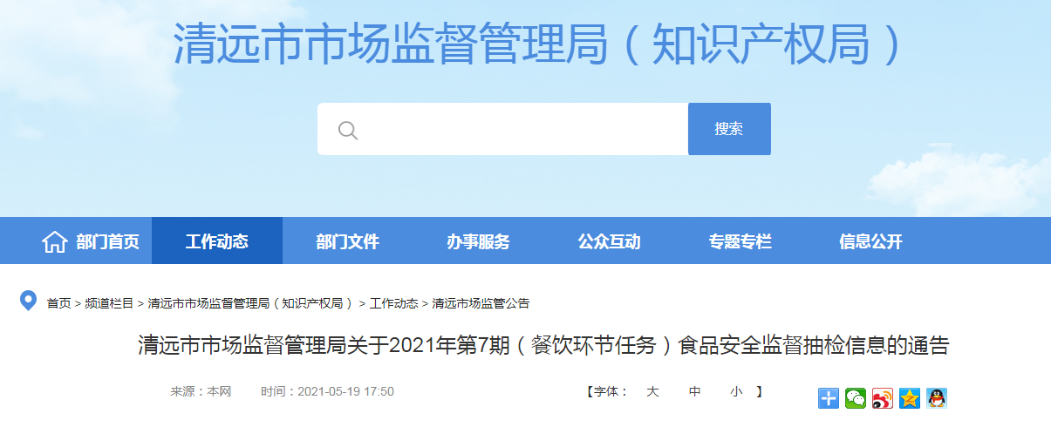Image resolution: width=1051 pixels, height=427 pixels.
Task: Click the home icon beside 部门首页
Action: click(55, 241)
